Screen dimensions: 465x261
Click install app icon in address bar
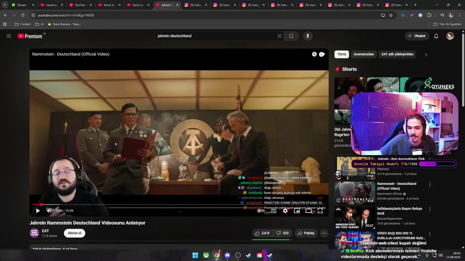pos(383,15)
